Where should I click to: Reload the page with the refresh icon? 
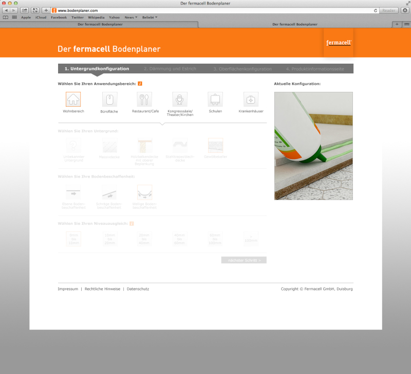tap(376, 10)
